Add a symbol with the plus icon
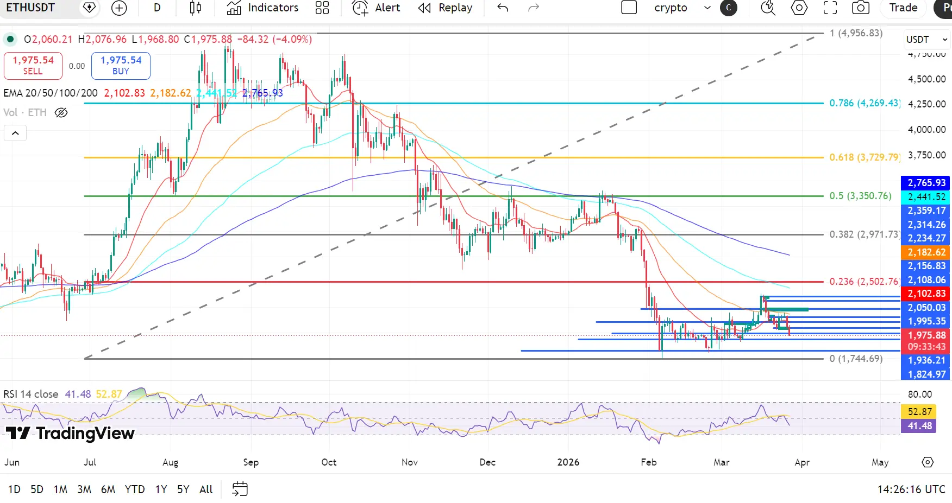Viewport: 952px width, 503px height. [x=119, y=8]
